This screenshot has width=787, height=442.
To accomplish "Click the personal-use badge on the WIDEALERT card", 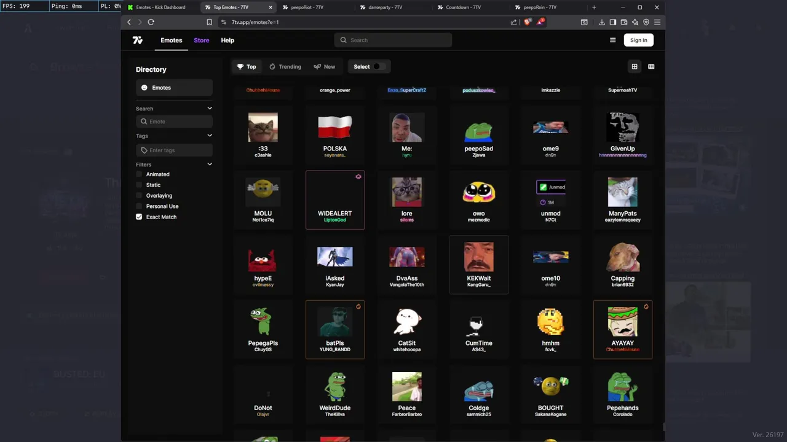I will coord(358,177).
